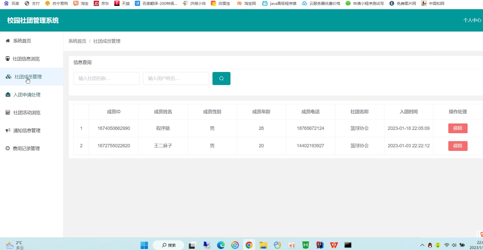Remove member 王二麻子 with 移除 button
The height and width of the screenshot is (250, 483).
click(x=458, y=146)
